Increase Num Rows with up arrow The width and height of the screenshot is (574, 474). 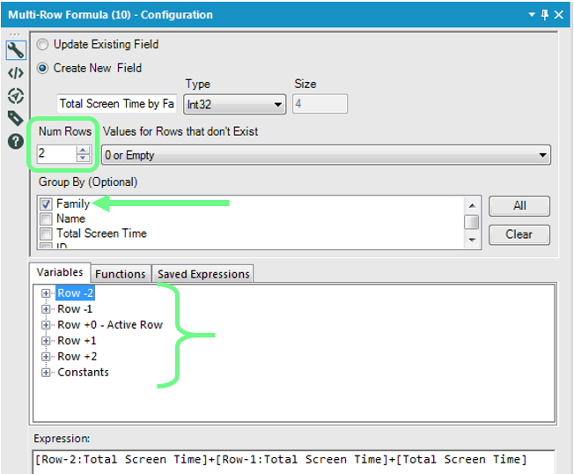(x=83, y=150)
